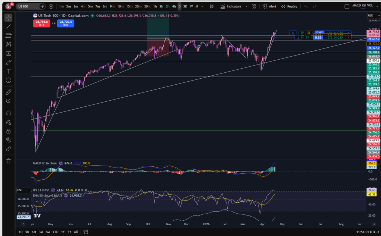
Task: Activate the zoom in tool
Action: pyautogui.click(x=9, y=101)
